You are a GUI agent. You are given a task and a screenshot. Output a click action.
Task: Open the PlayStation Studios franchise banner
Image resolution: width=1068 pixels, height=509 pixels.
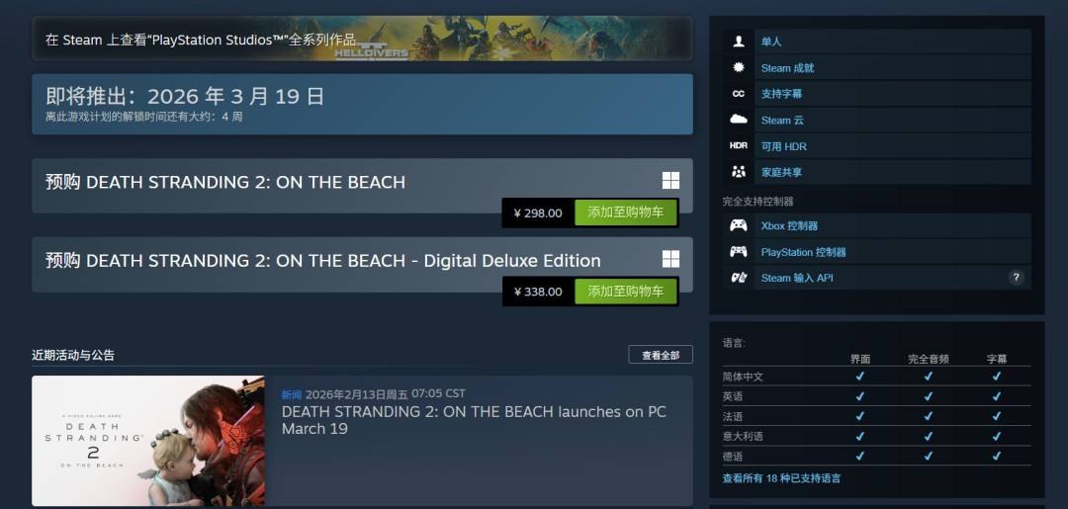pos(362,39)
